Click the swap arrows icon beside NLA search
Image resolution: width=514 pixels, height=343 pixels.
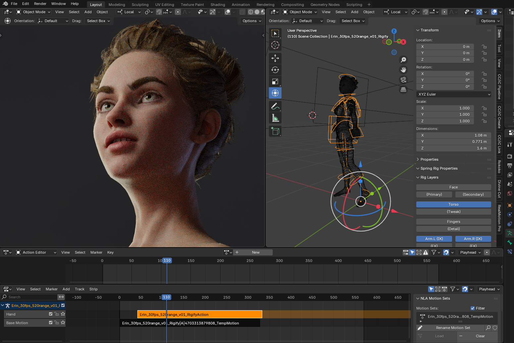[x=61, y=297]
